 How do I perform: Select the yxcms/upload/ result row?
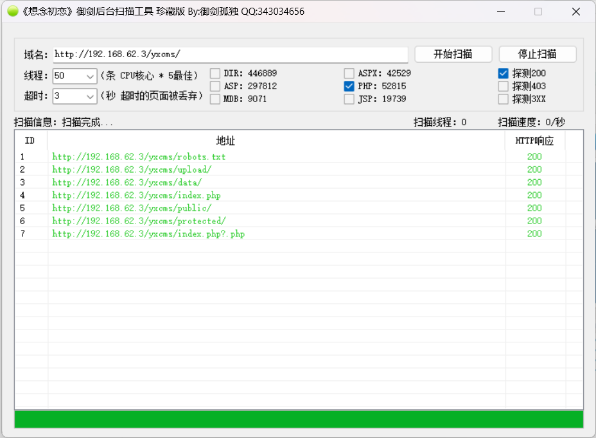coord(299,170)
